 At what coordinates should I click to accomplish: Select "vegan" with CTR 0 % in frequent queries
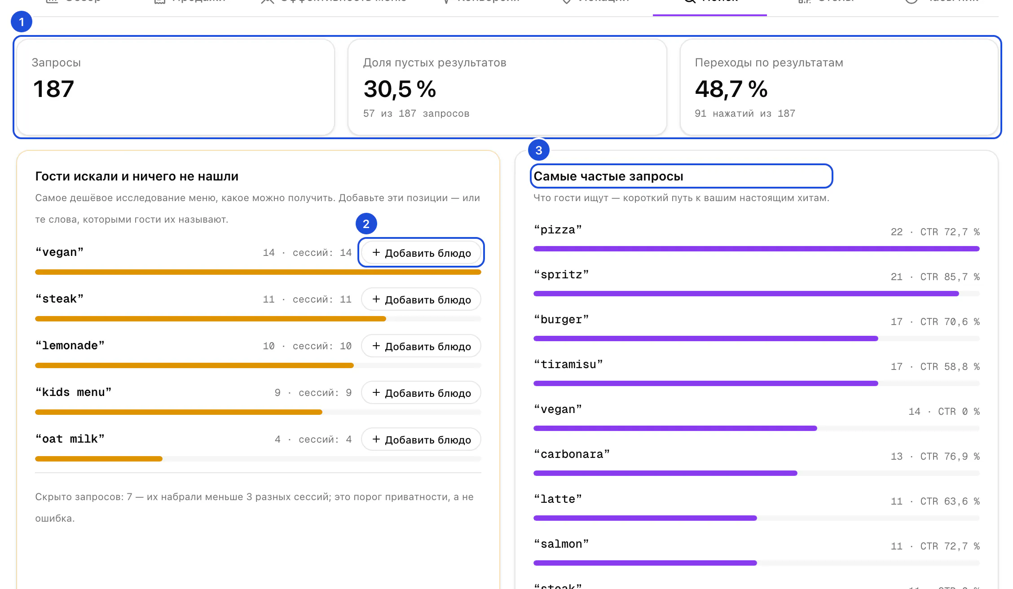click(557, 409)
